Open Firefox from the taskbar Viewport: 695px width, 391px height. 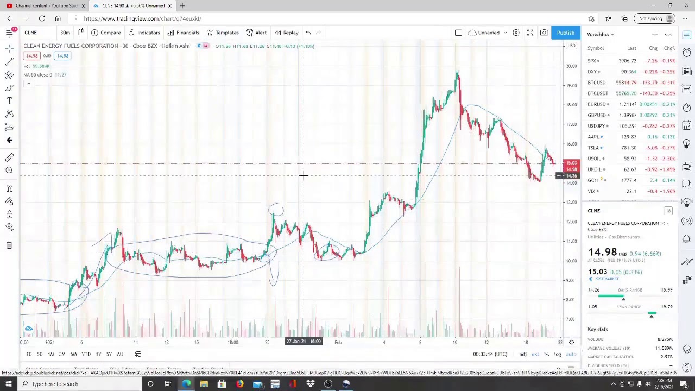[239, 384]
